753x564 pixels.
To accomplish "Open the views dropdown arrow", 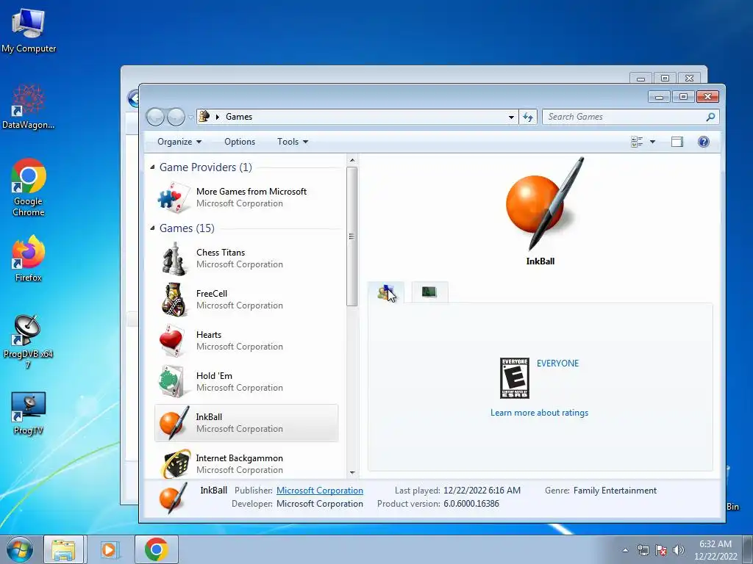I will click(x=652, y=142).
